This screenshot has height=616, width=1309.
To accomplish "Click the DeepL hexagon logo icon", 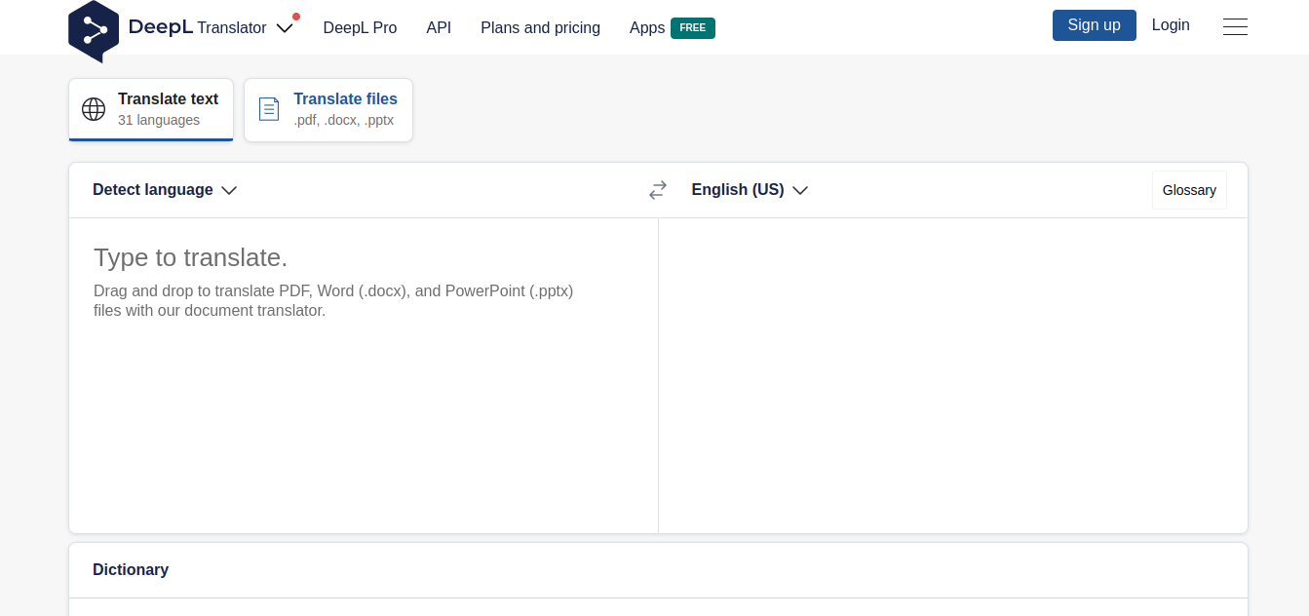I will [94, 30].
